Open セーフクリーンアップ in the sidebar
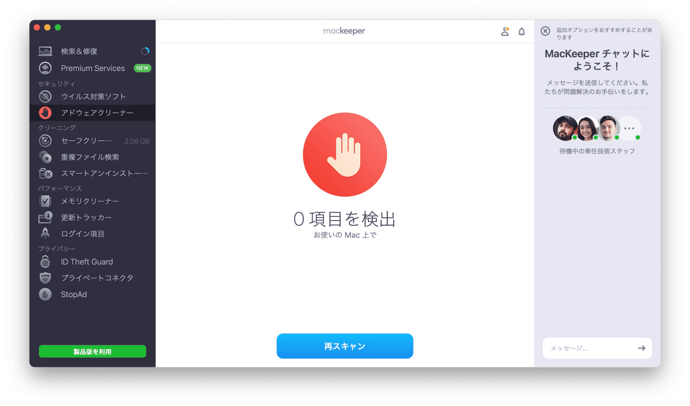Viewport: 690px width, 406px height. click(92, 141)
